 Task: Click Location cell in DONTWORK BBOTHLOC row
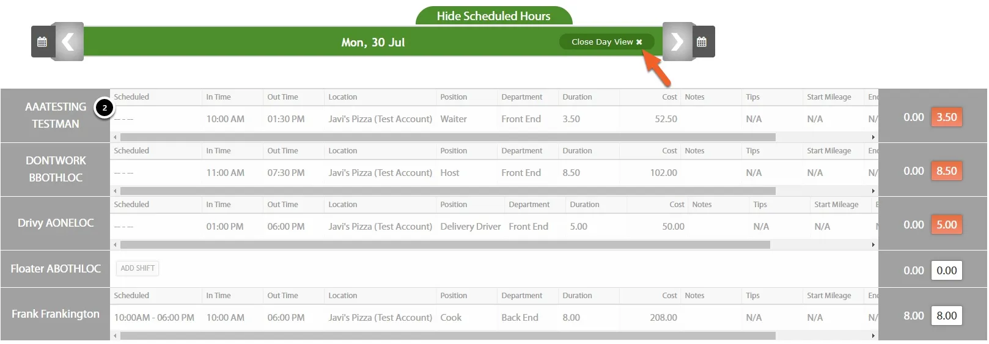380,173
